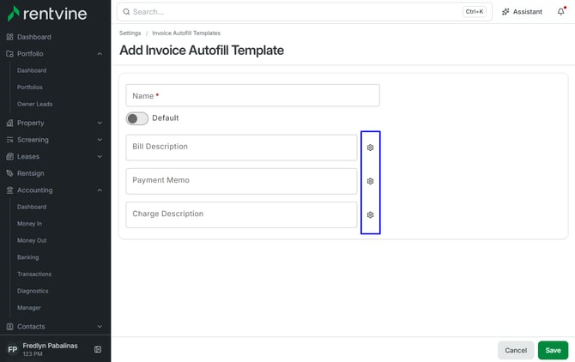Focus the top Search bar
This screenshot has width=575, height=362.
305,12
